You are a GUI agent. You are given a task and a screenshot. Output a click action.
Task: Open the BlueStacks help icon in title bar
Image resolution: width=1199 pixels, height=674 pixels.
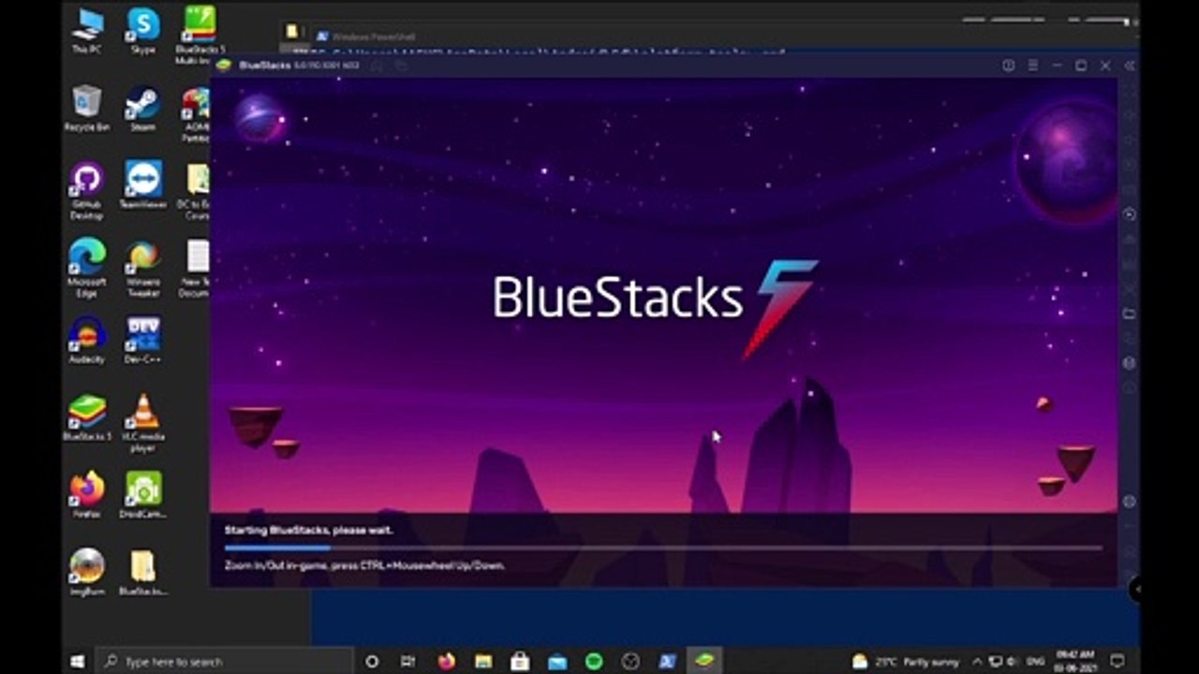click(1008, 66)
